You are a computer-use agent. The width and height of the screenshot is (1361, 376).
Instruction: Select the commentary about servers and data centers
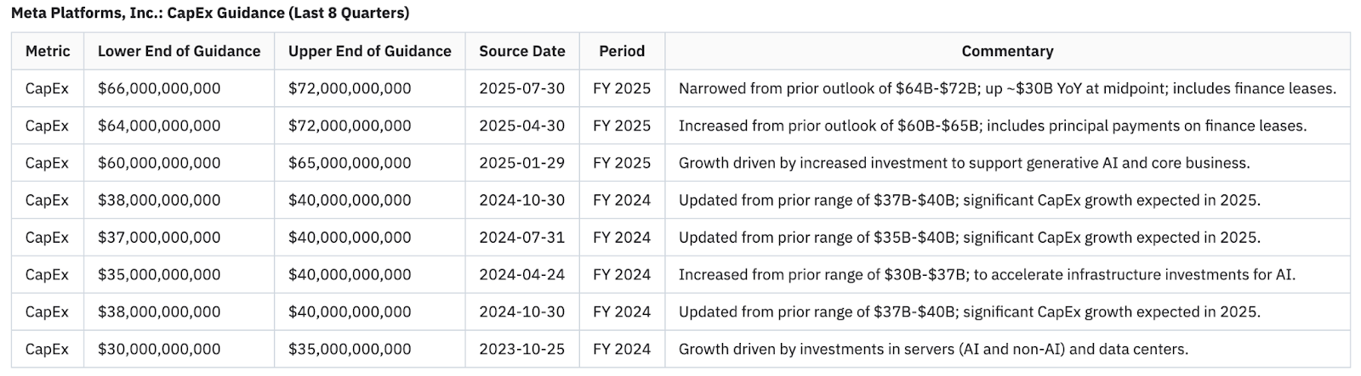coord(933,349)
